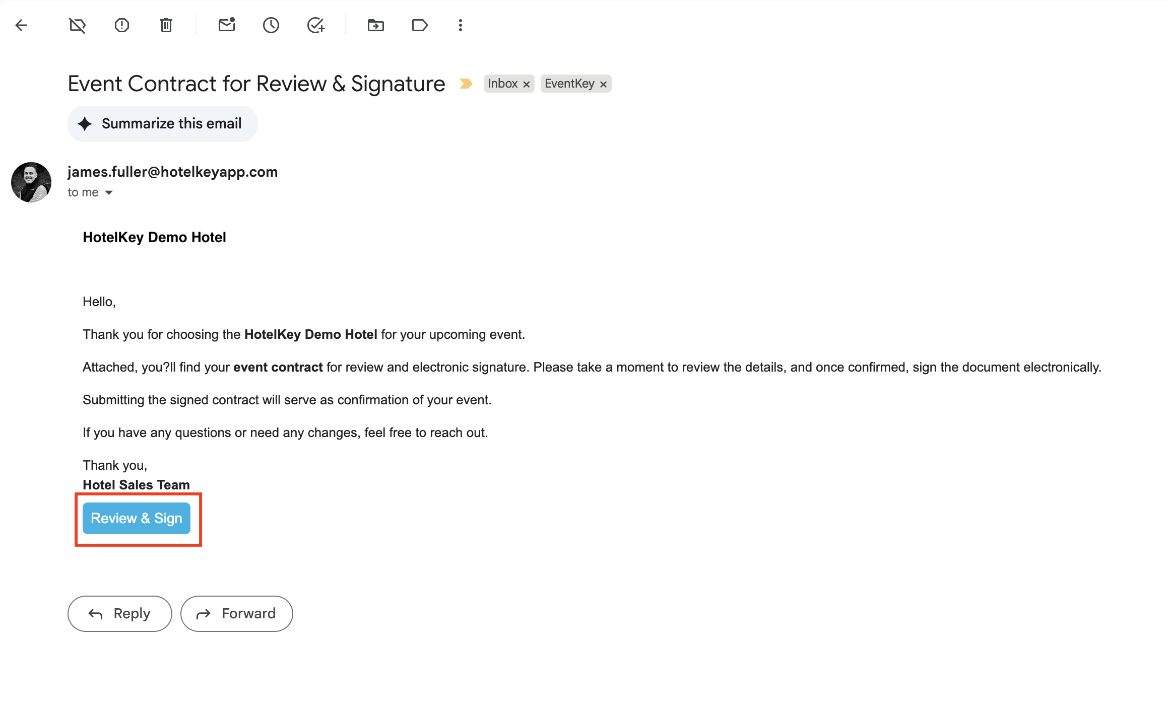Click the sender's profile photo

tap(31, 182)
